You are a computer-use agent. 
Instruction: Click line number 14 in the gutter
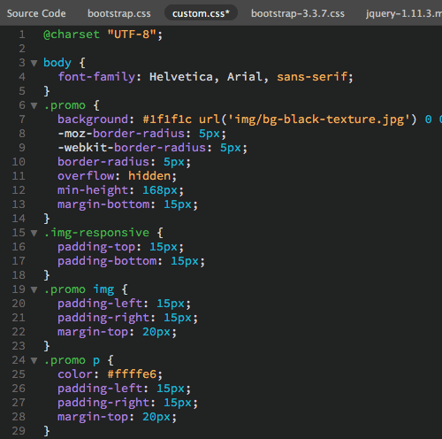[x=19, y=219]
